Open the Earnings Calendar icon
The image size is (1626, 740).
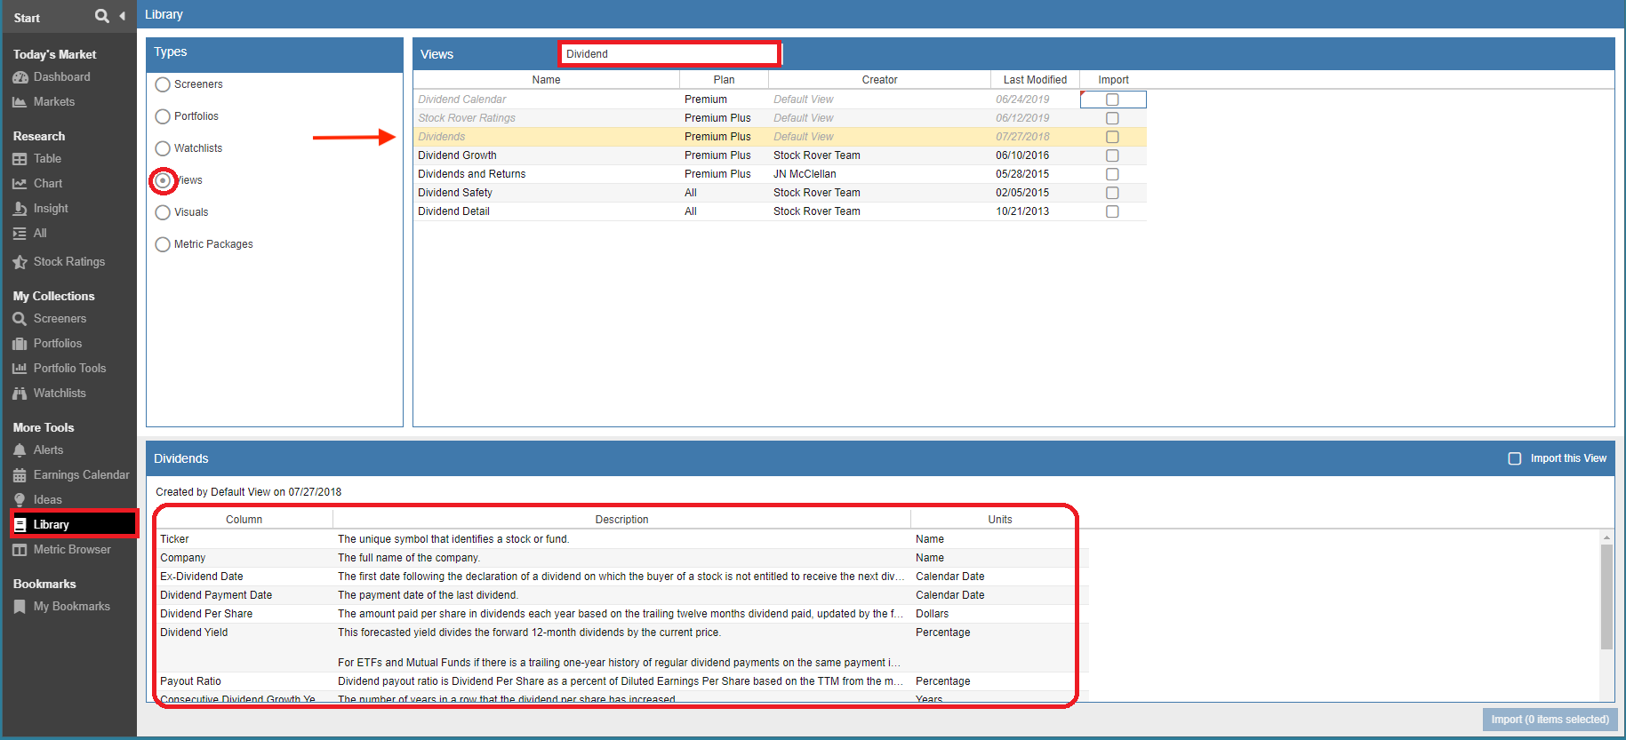coord(20,475)
